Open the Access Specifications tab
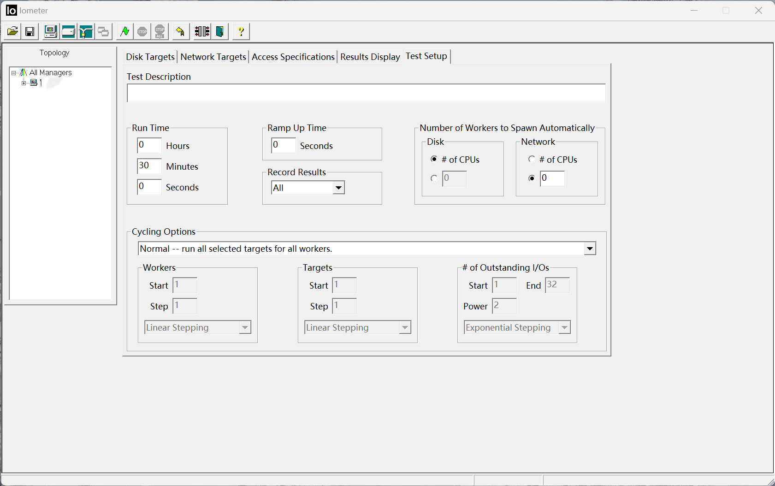This screenshot has height=486, width=775. 293,57
